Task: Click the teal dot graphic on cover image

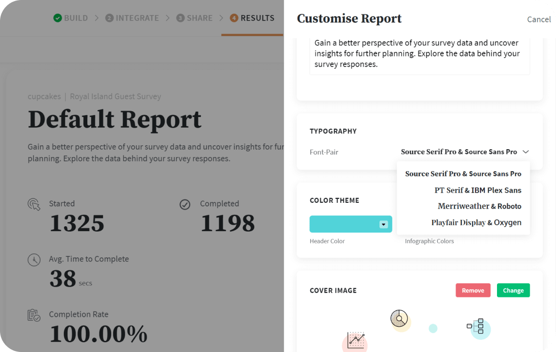Action: coord(433,329)
